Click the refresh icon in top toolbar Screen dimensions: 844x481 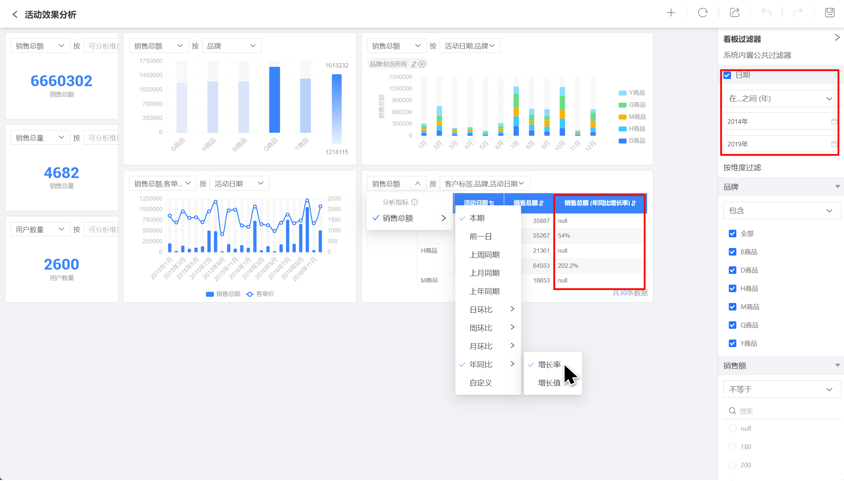click(702, 13)
